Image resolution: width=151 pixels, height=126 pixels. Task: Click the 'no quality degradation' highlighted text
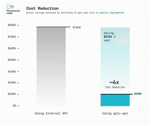click(110, 13)
